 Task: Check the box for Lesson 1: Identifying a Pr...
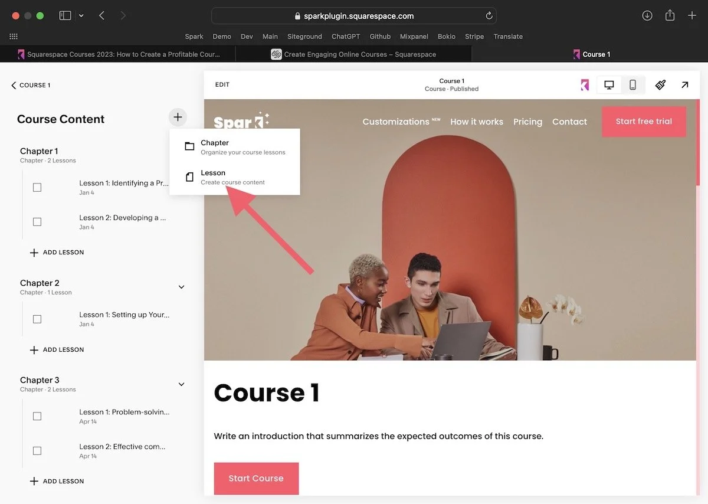pyautogui.click(x=37, y=186)
